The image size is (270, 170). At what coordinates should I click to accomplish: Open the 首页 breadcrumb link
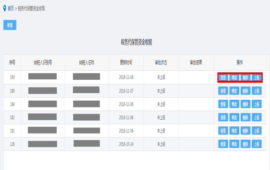point(11,8)
